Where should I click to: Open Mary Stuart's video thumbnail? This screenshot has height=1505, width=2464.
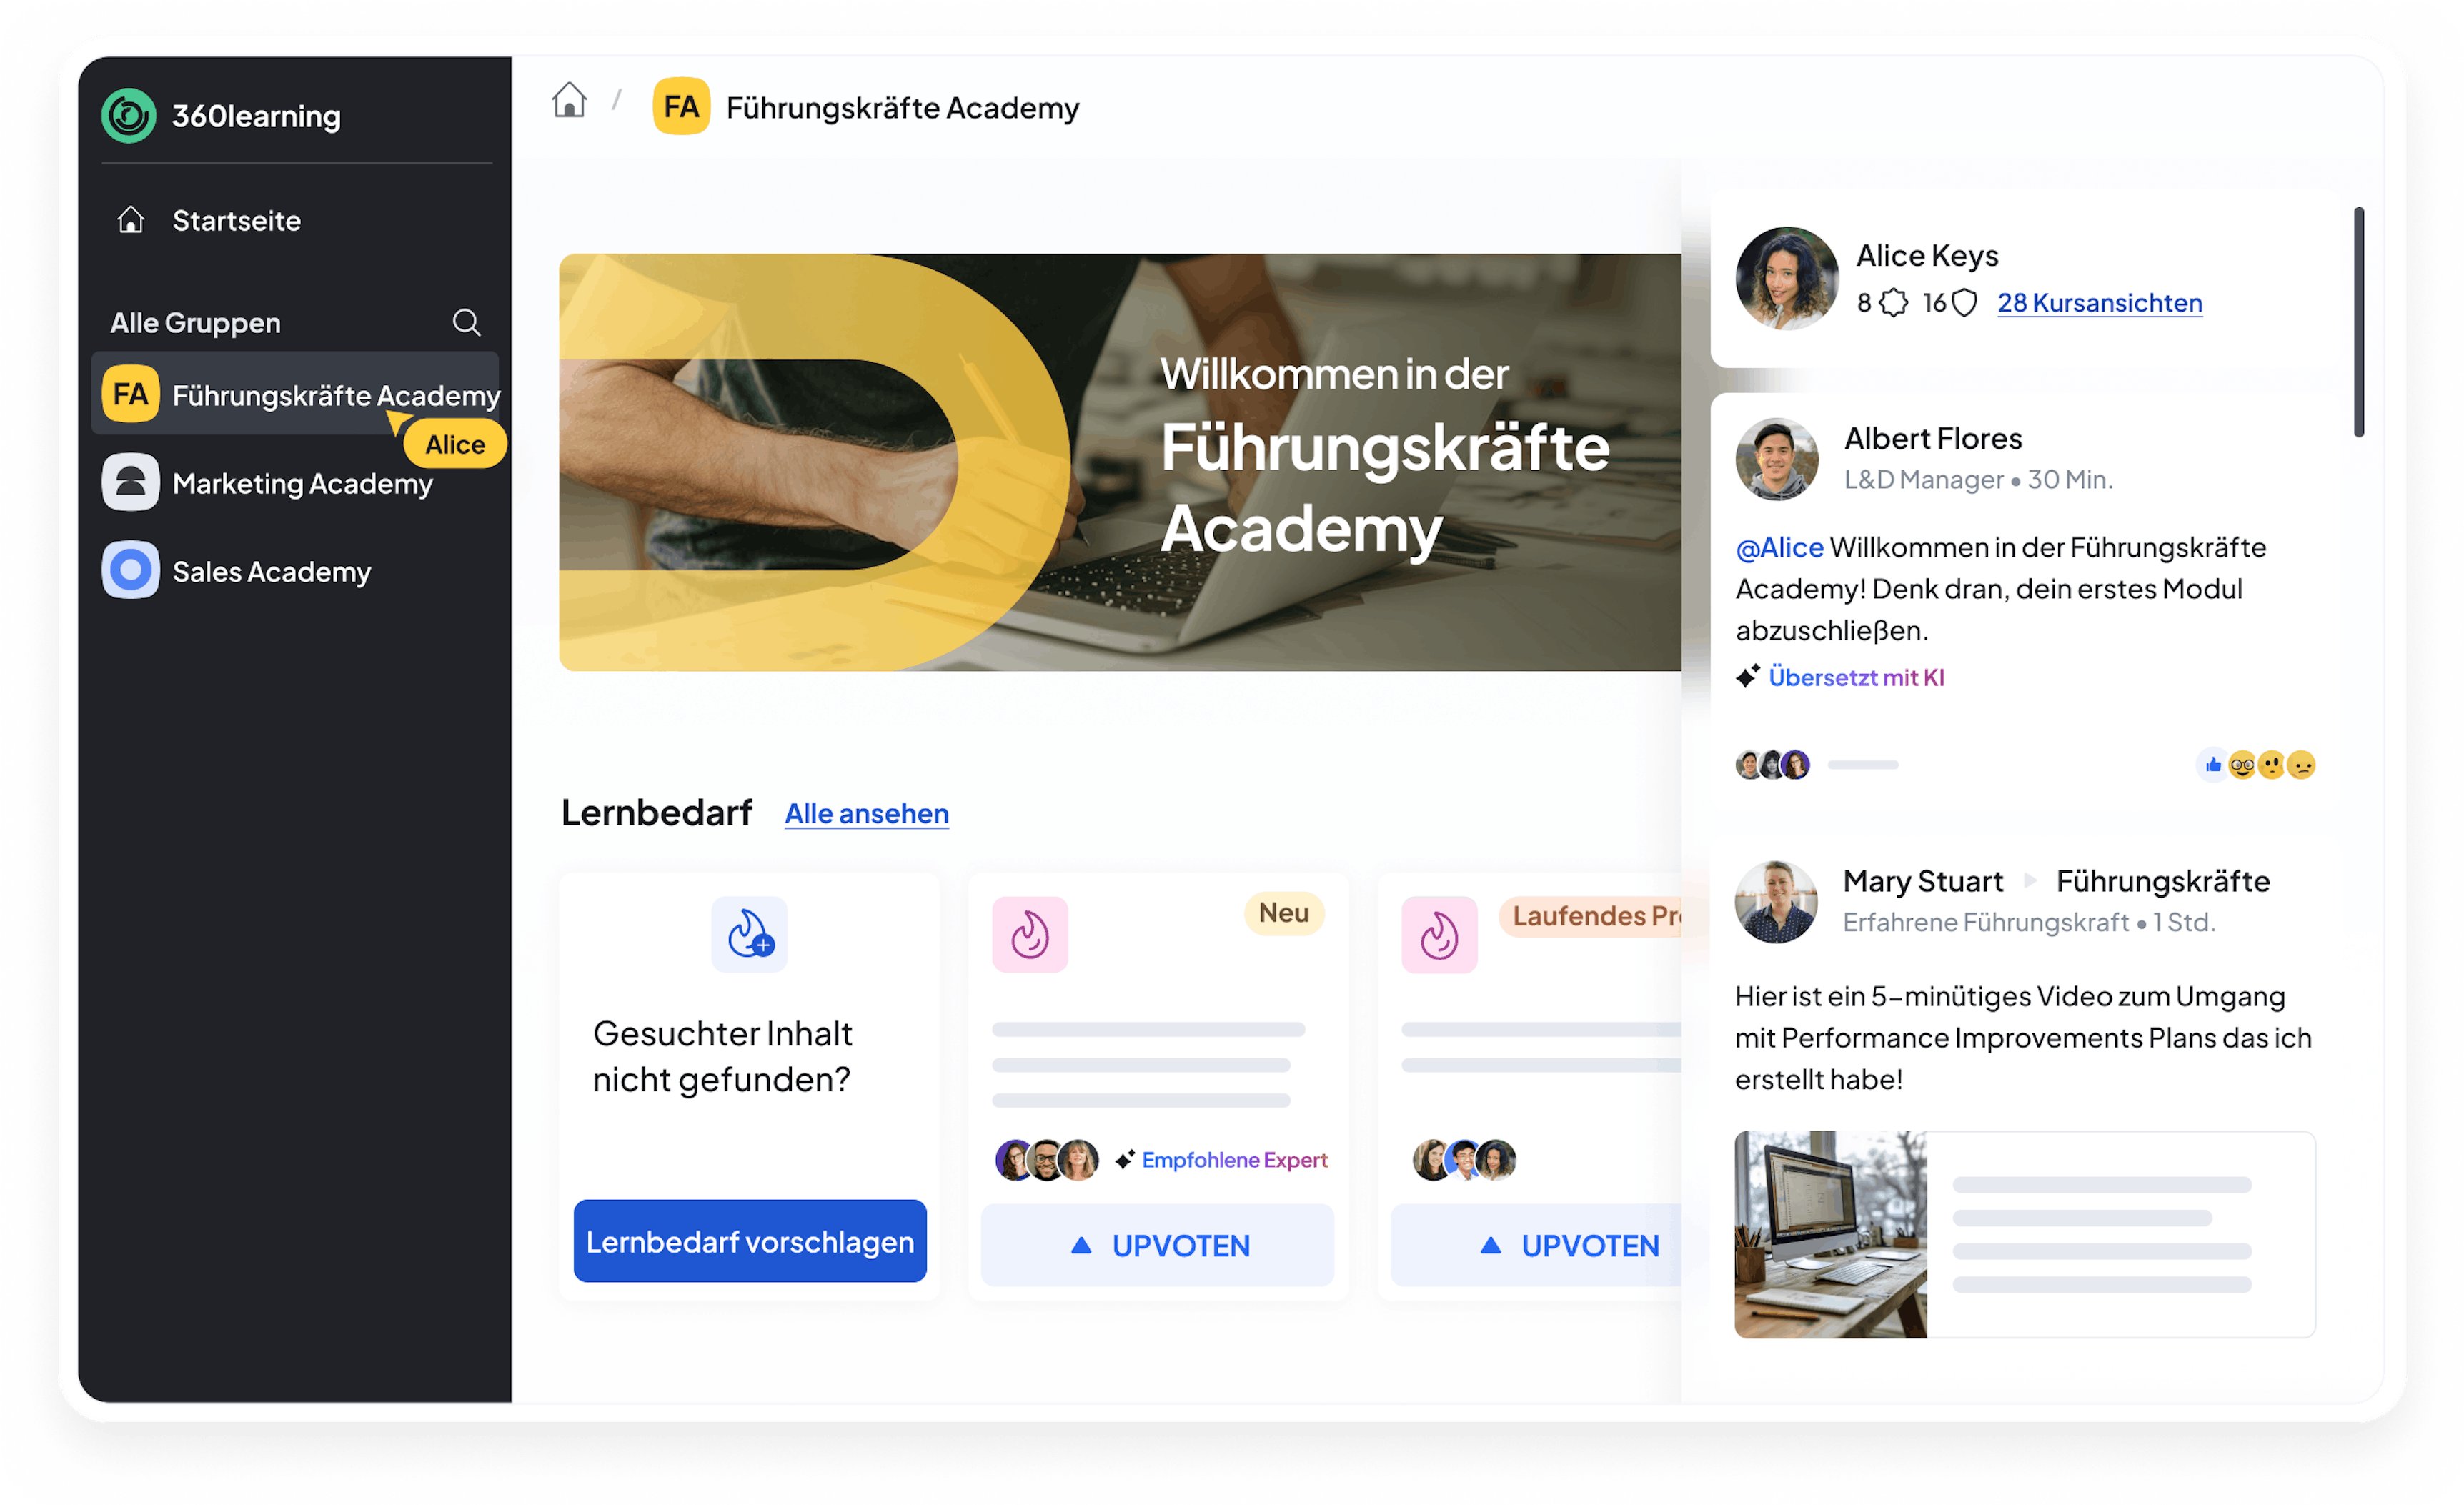1831,1235
